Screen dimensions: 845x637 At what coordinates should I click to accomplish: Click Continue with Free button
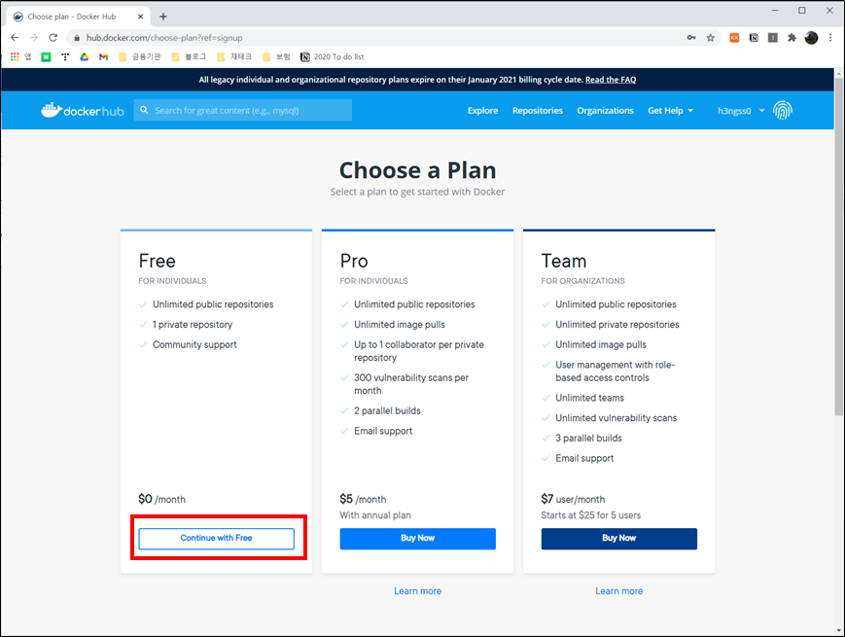point(216,539)
